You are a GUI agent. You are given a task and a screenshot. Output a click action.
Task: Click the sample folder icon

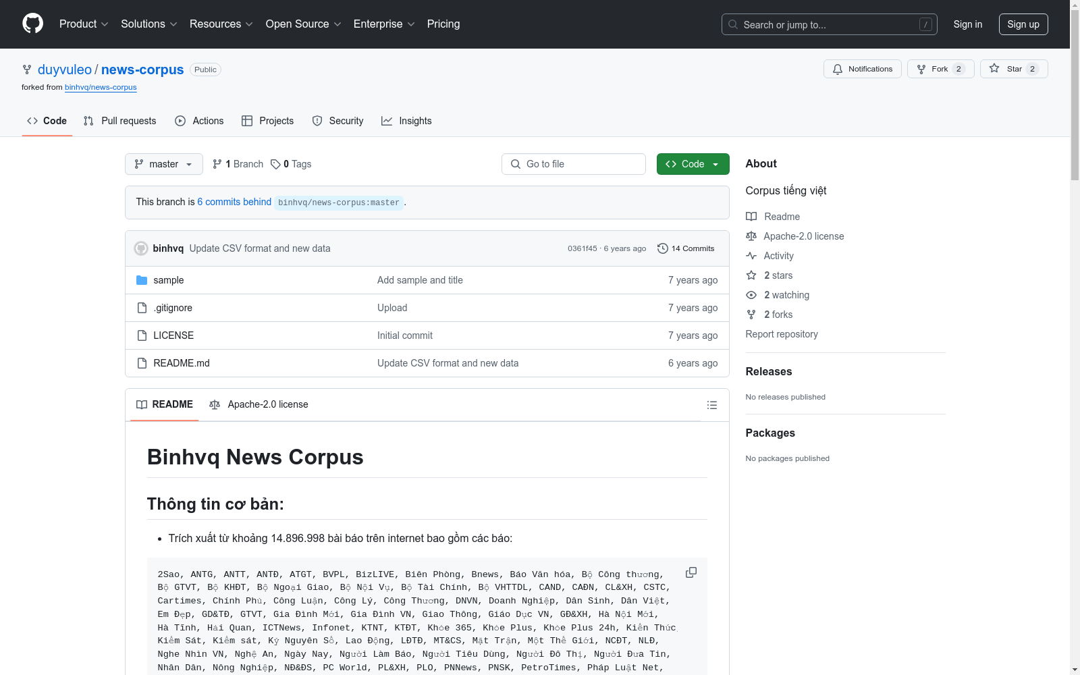click(142, 280)
